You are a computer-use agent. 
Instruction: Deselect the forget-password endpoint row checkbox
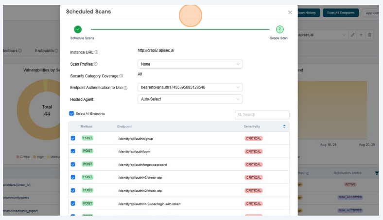point(73,165)
